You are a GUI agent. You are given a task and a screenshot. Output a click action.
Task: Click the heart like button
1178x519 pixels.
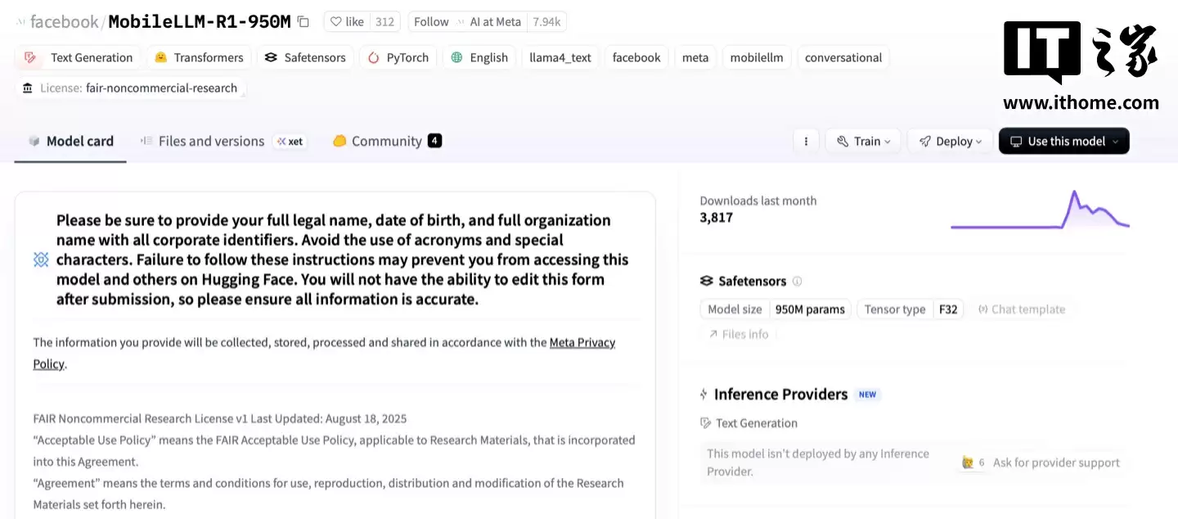pyautogui.click(x=347, y=22)
